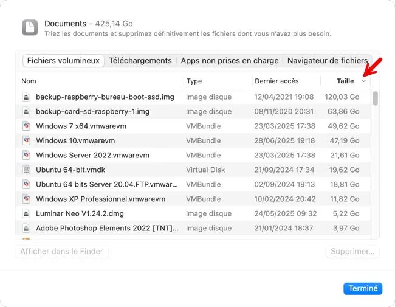The image size is (395, 307).
Task: Select the backup-raspberry-bureau-boot-ssd.img file icon
Action: point(27,97)
